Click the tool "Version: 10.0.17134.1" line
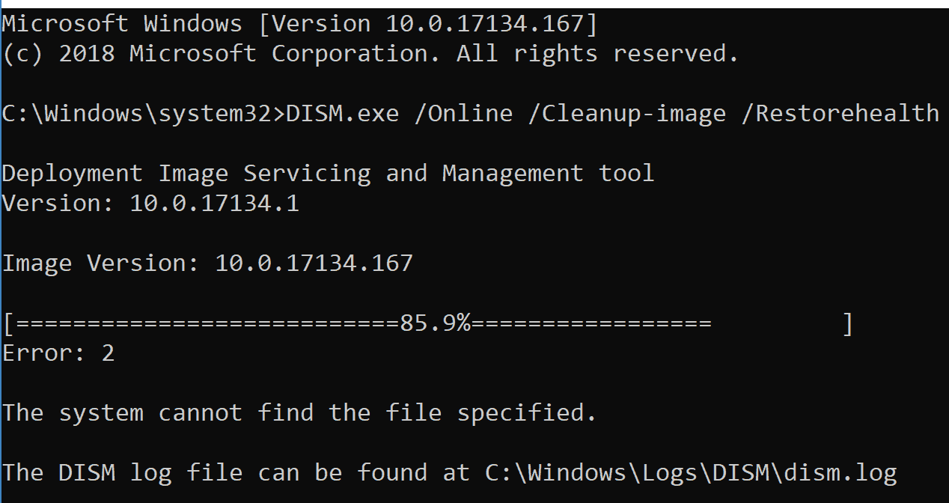Screen dimensions: 949x503 pos(150,204)
